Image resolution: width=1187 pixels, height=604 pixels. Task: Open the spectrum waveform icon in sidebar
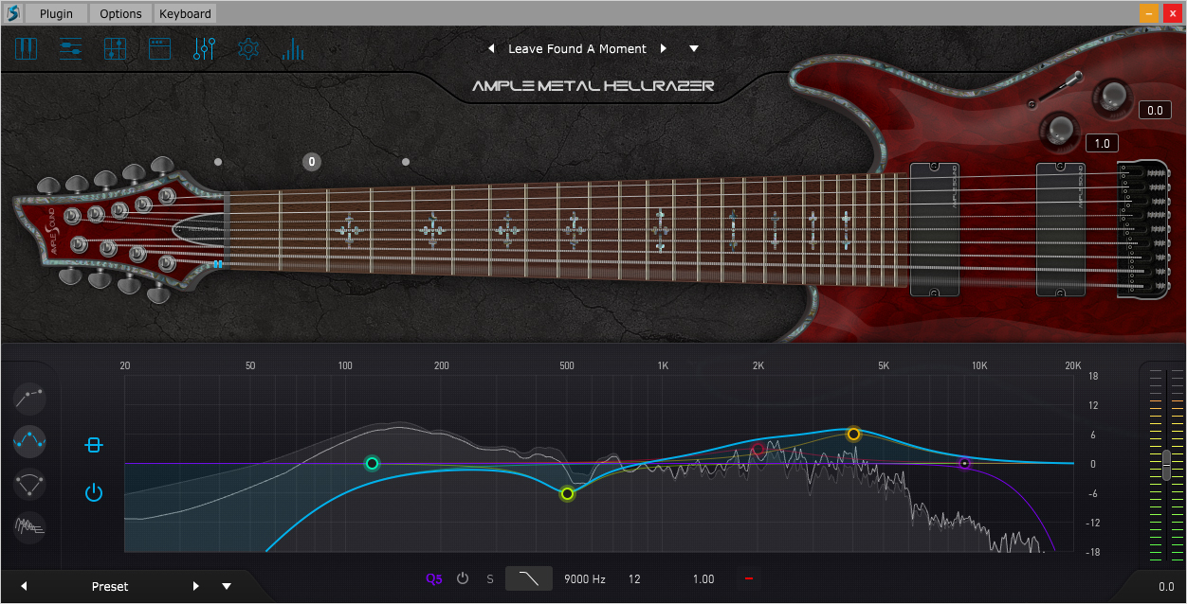point(30,526)
